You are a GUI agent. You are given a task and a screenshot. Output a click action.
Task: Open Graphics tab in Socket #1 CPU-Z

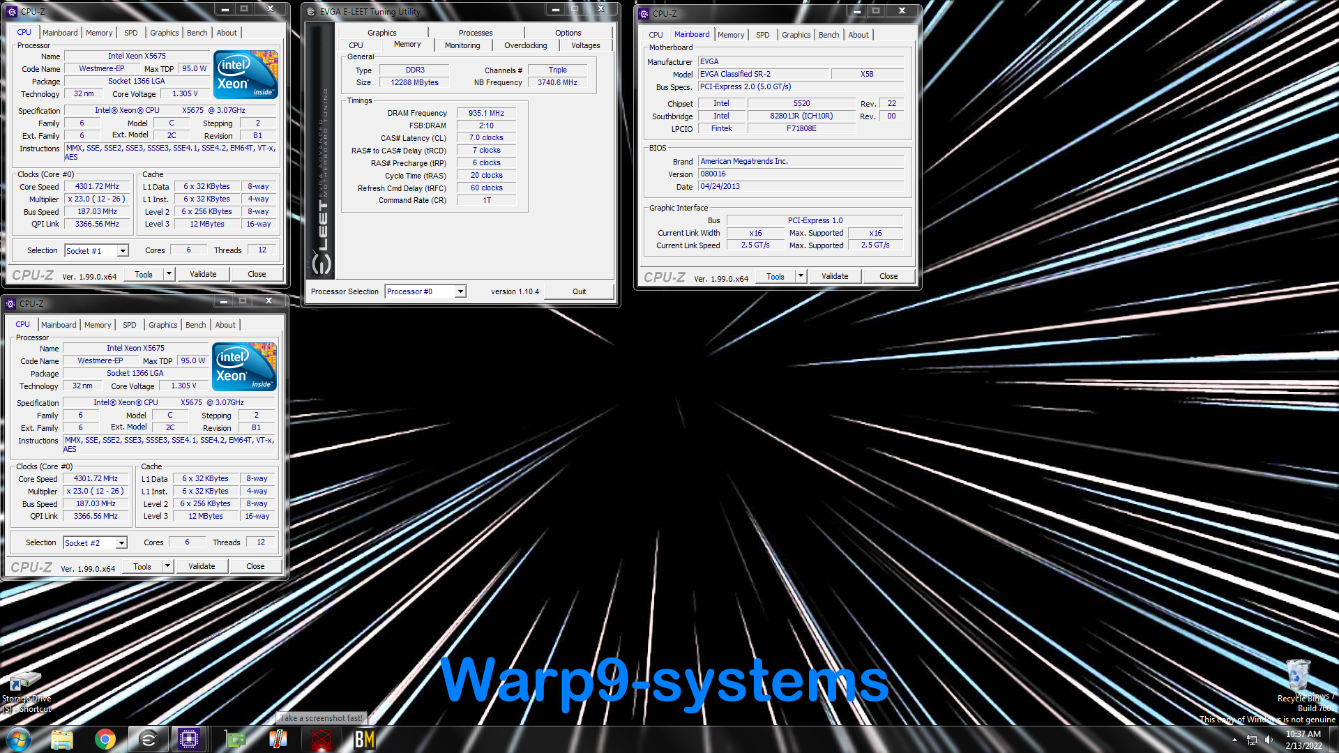tap(165, 33)
